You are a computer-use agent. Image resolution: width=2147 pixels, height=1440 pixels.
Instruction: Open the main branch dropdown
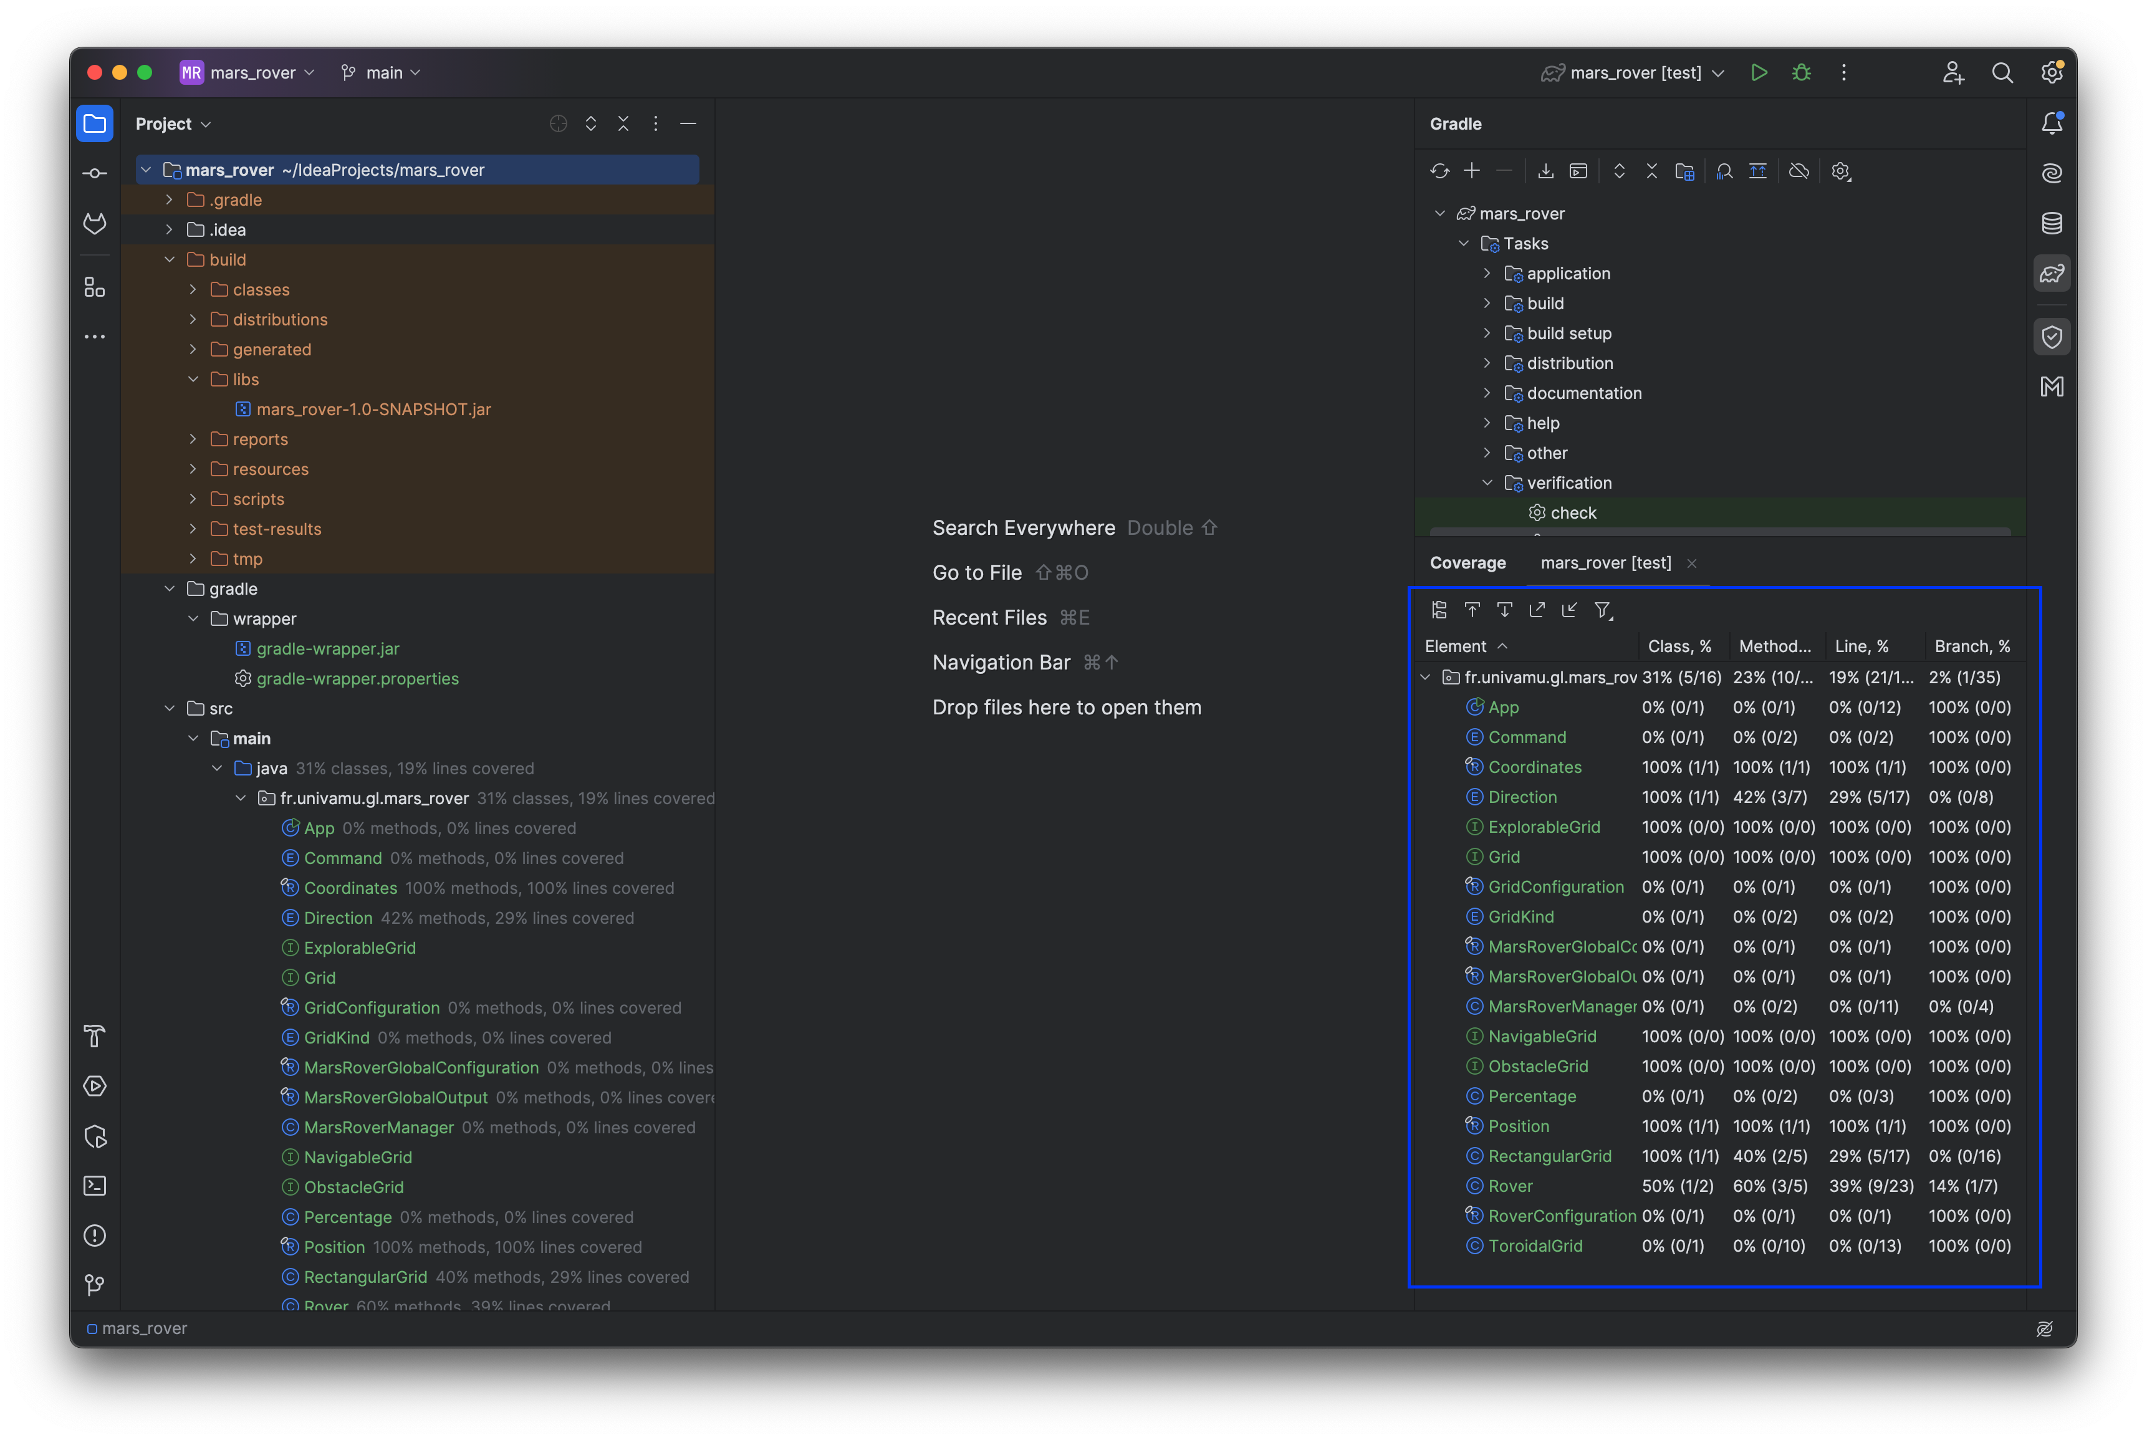381,72
